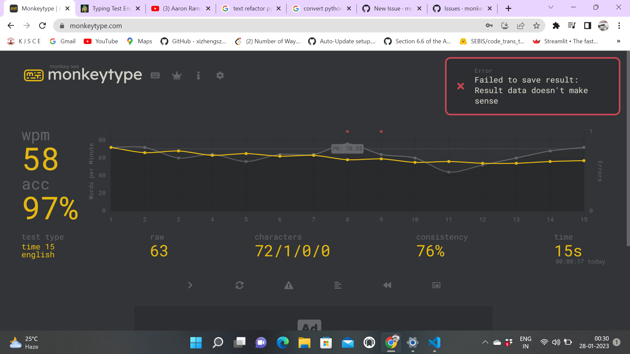Restart the test via refresh icon
Image resolution: width=630 pixels, height=354 pixels.
[x=240, y=285]
